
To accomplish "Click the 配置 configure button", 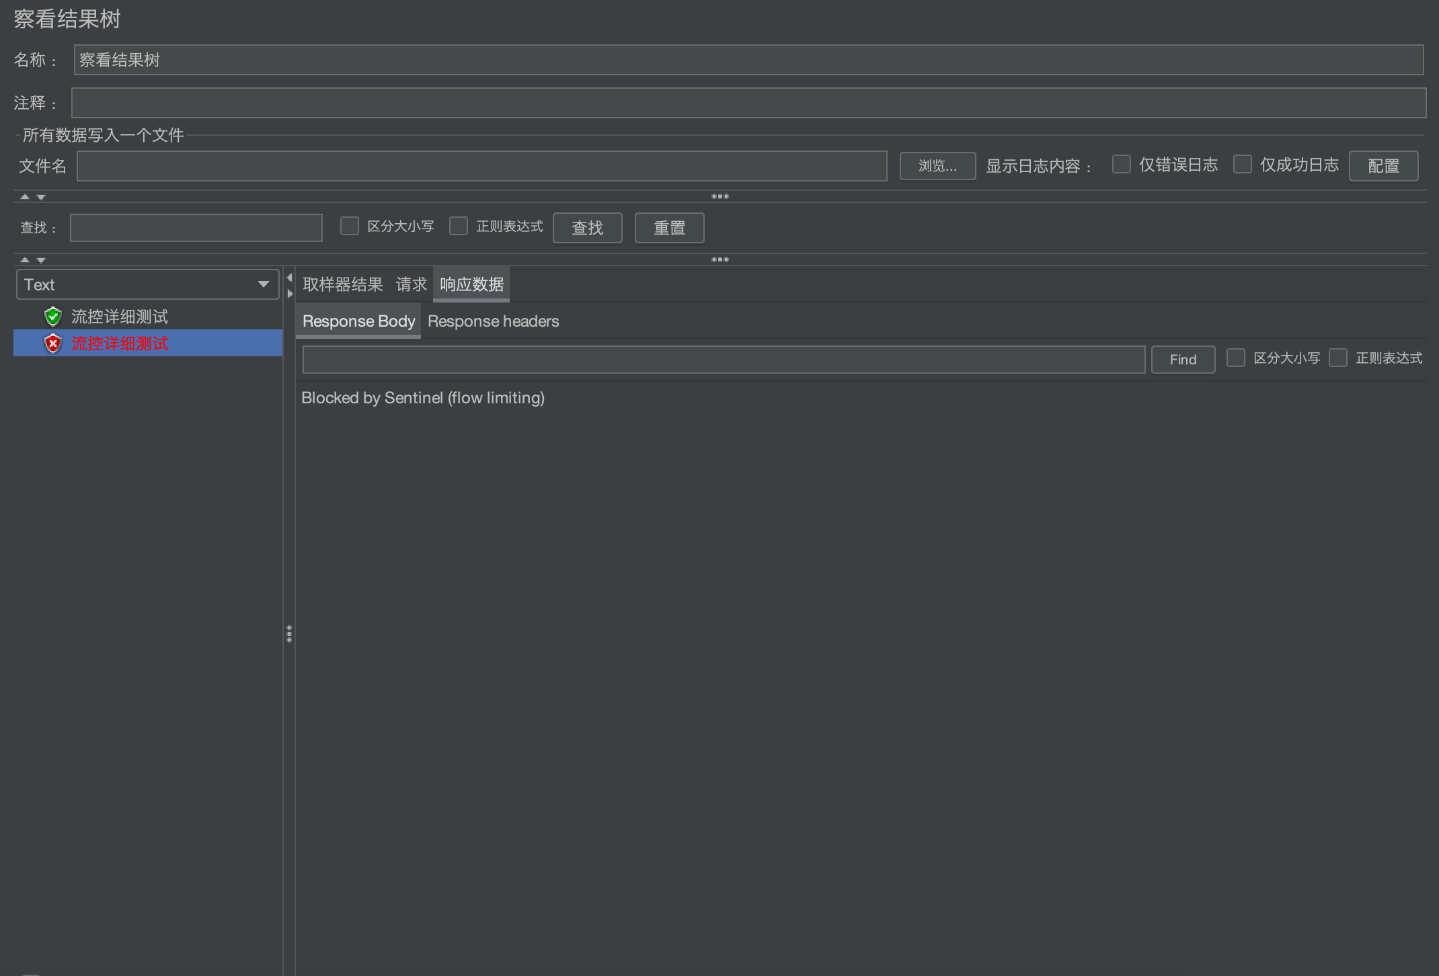I will click(x=1383, y=166).
